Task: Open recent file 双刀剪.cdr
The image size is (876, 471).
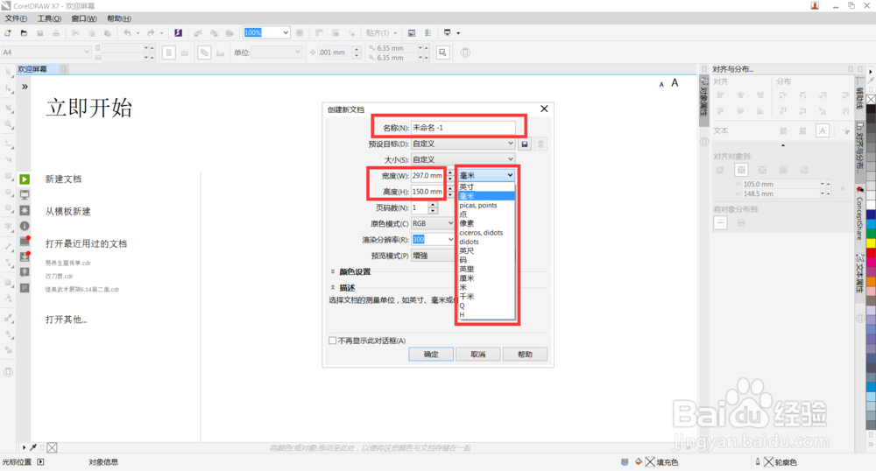Action: coord(60,277)
